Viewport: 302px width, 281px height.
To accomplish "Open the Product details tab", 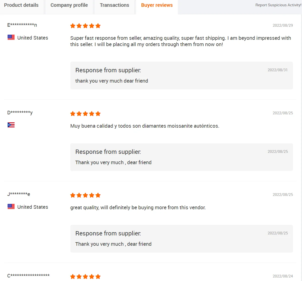I will [x=21, y=5].
